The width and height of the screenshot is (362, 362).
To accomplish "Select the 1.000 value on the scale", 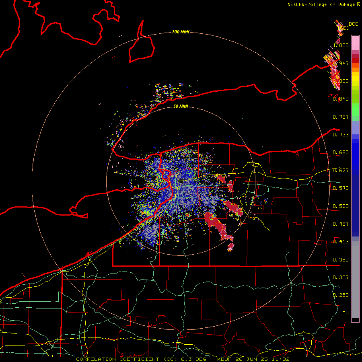I will point(341,45).
